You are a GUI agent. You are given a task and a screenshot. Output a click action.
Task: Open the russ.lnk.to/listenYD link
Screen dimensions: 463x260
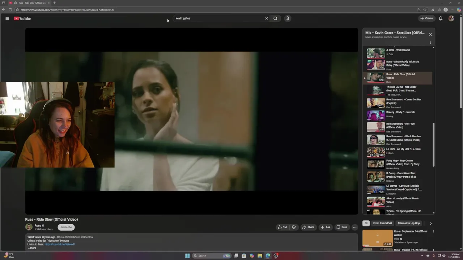pos(60,244)
